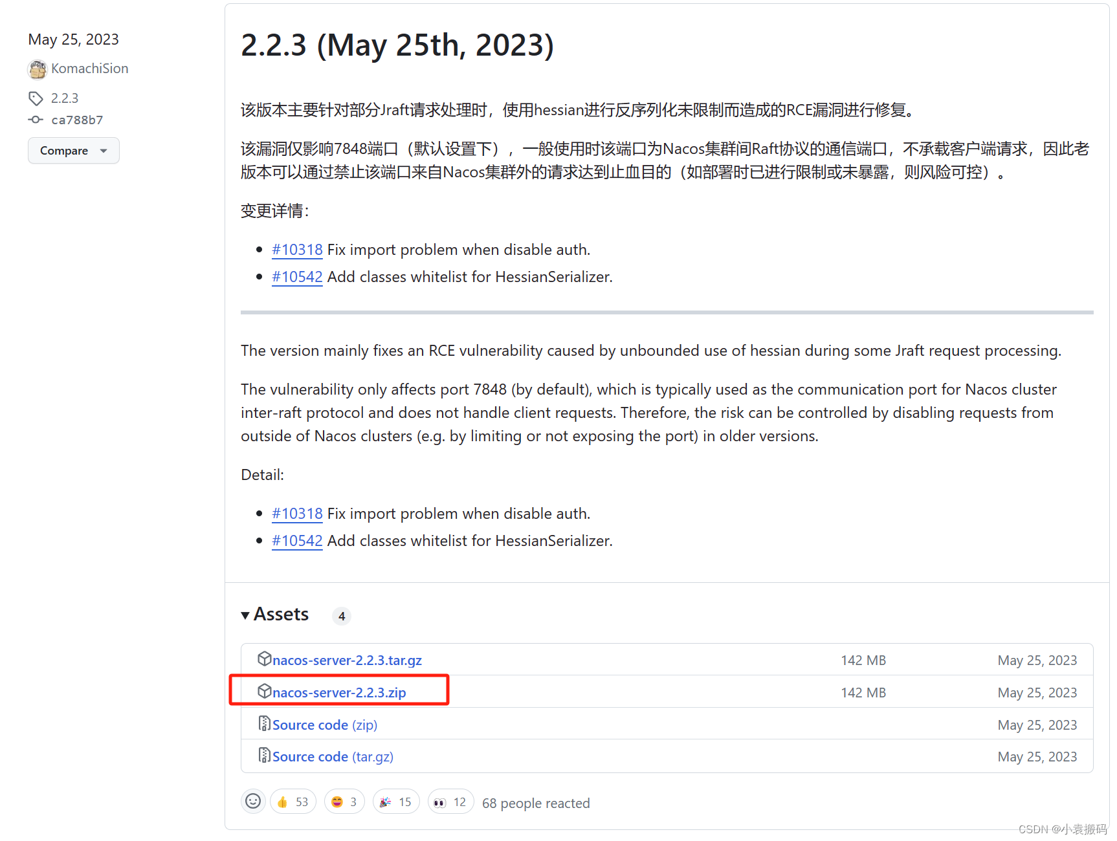Image resolution: width=1117 pixels, height=841 pixels.
Task: Download Source code (tar.gz)
Action: [333, 756]
